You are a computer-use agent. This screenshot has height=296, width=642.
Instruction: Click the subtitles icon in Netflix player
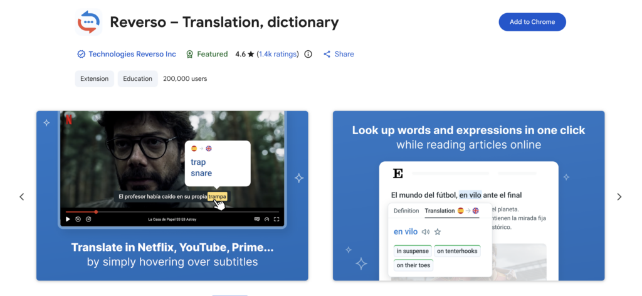(256, 219)
